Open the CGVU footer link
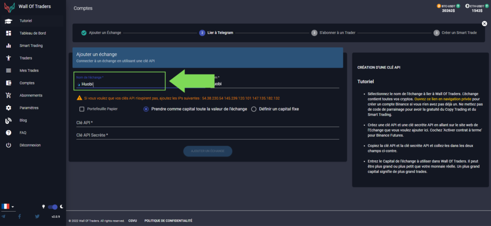The width and height of the screenshot is (491, 226). tap(132, 221)
